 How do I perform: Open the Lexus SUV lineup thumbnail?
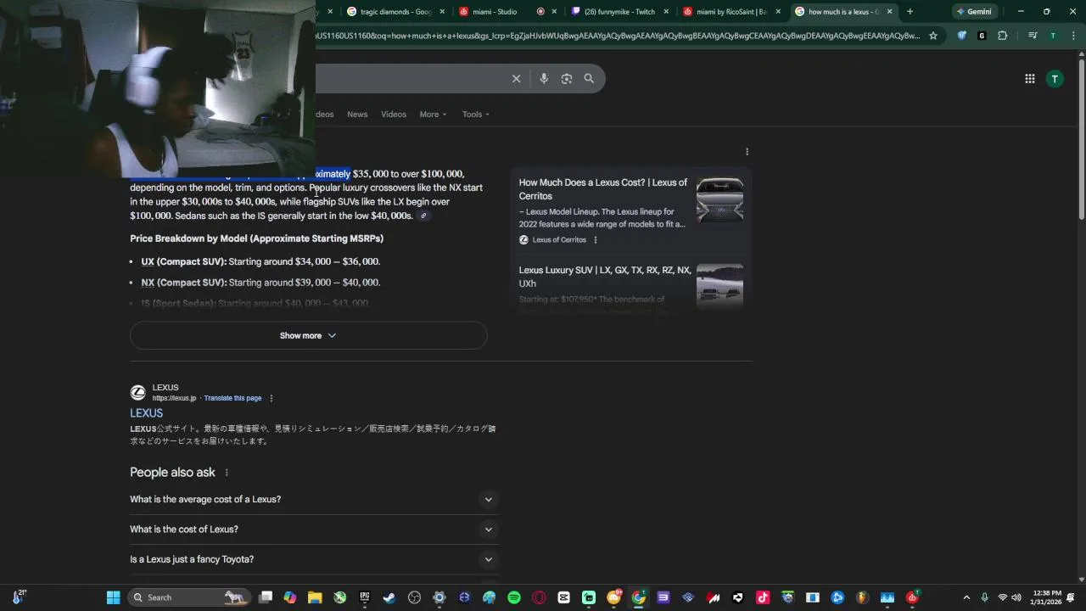(719, 285)
